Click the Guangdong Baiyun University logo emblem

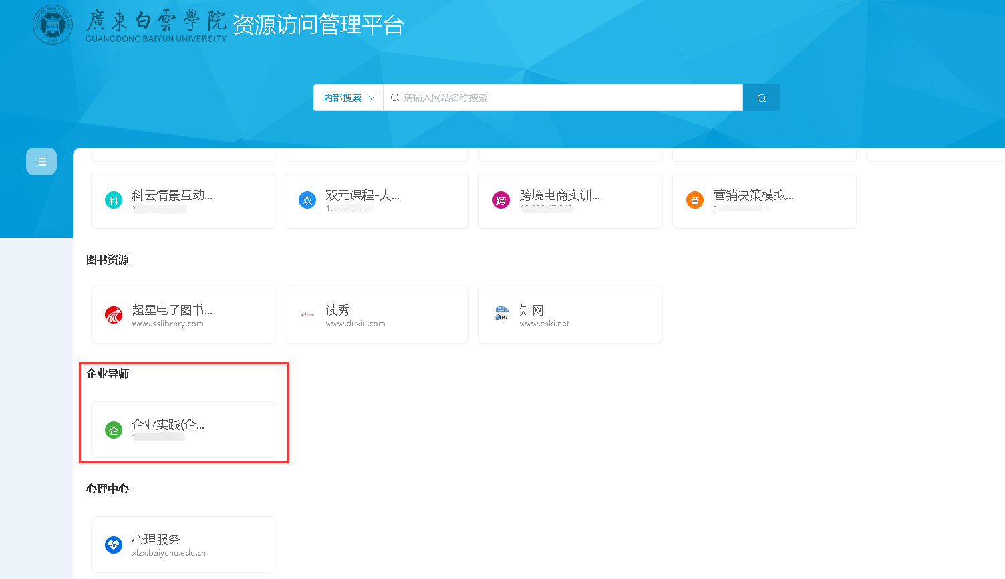point(53,25)
